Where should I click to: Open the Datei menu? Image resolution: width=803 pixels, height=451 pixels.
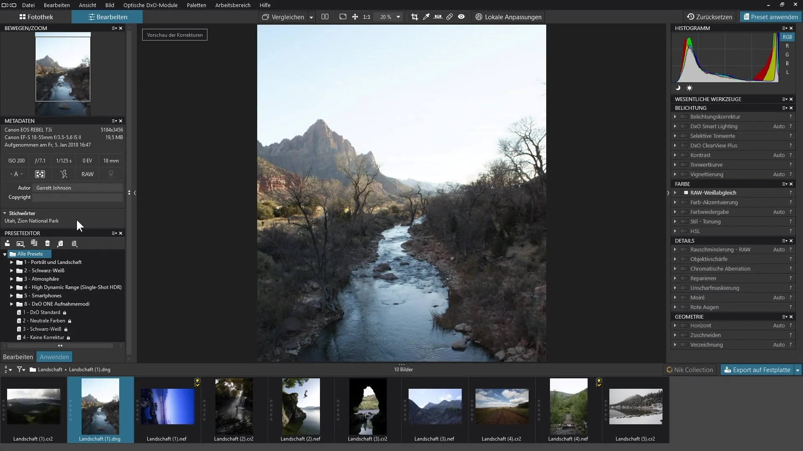click(28, 5)
